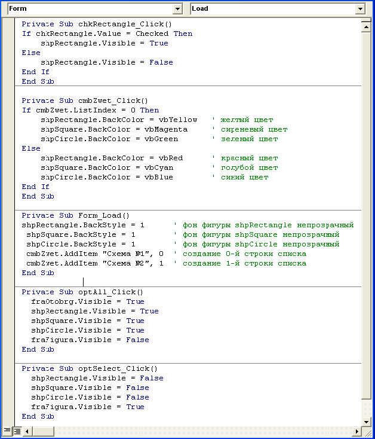Click text 'shpCircle.BackColor = vbBlue'
Screen dimensions: 375x439
coord(107,177)
